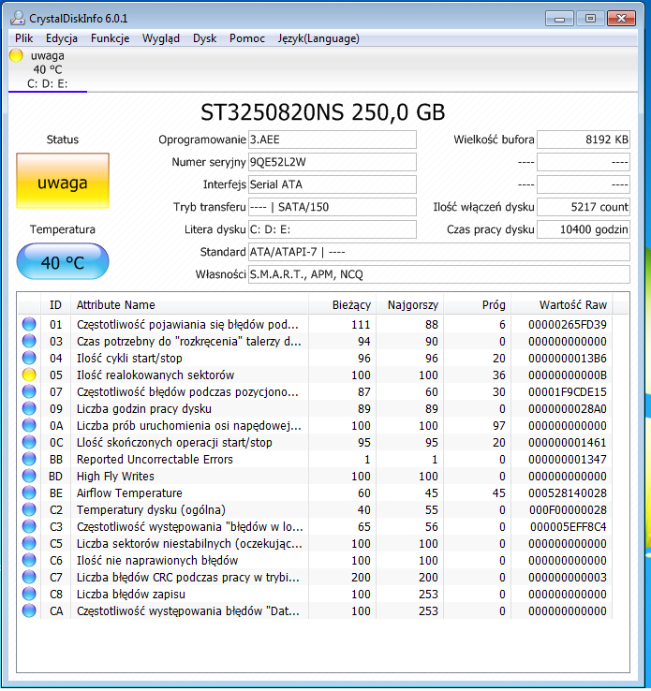Click status circle for attribute C8
The image size is (651, 691).
(x=29, y=594)
